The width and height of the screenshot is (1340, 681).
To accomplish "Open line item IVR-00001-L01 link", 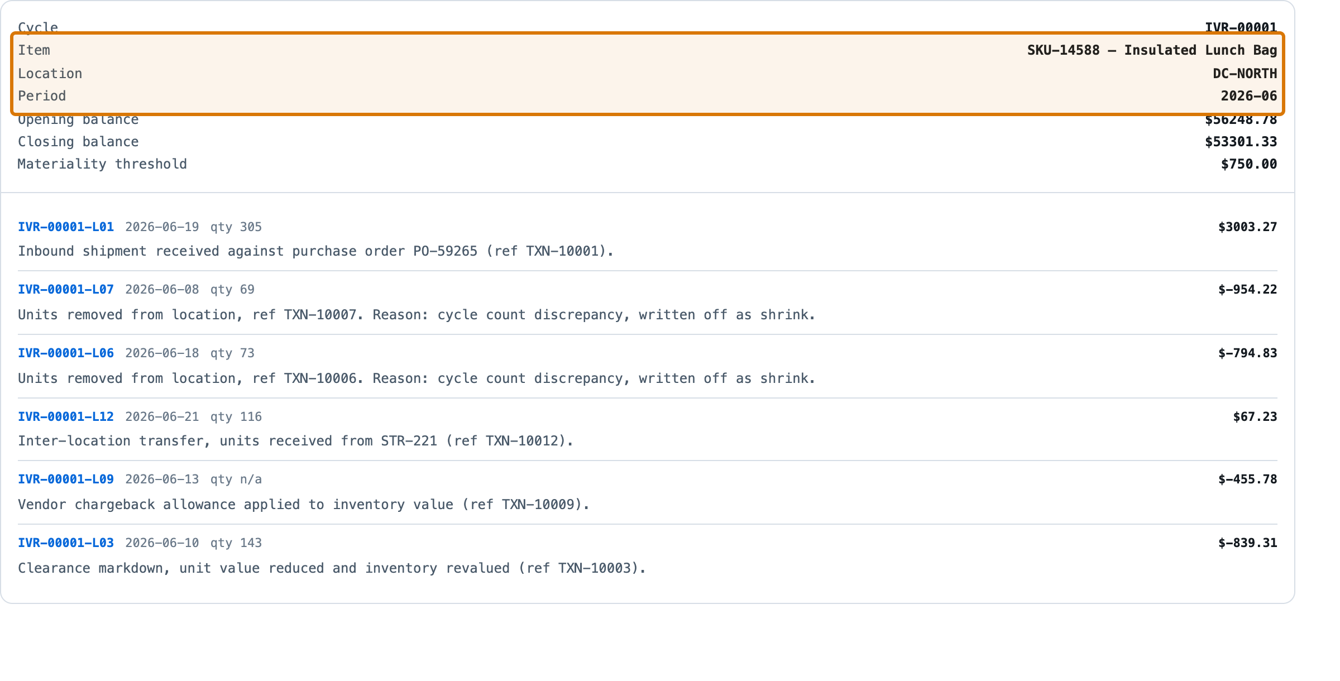I will coord(66,227).
